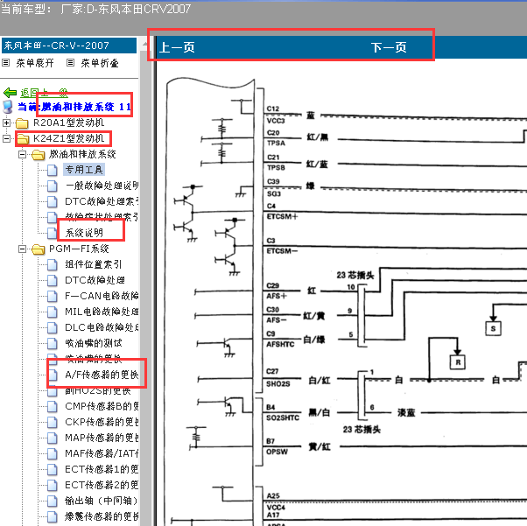Open the F—CAN电路故障 page

[x=102, y=296]
